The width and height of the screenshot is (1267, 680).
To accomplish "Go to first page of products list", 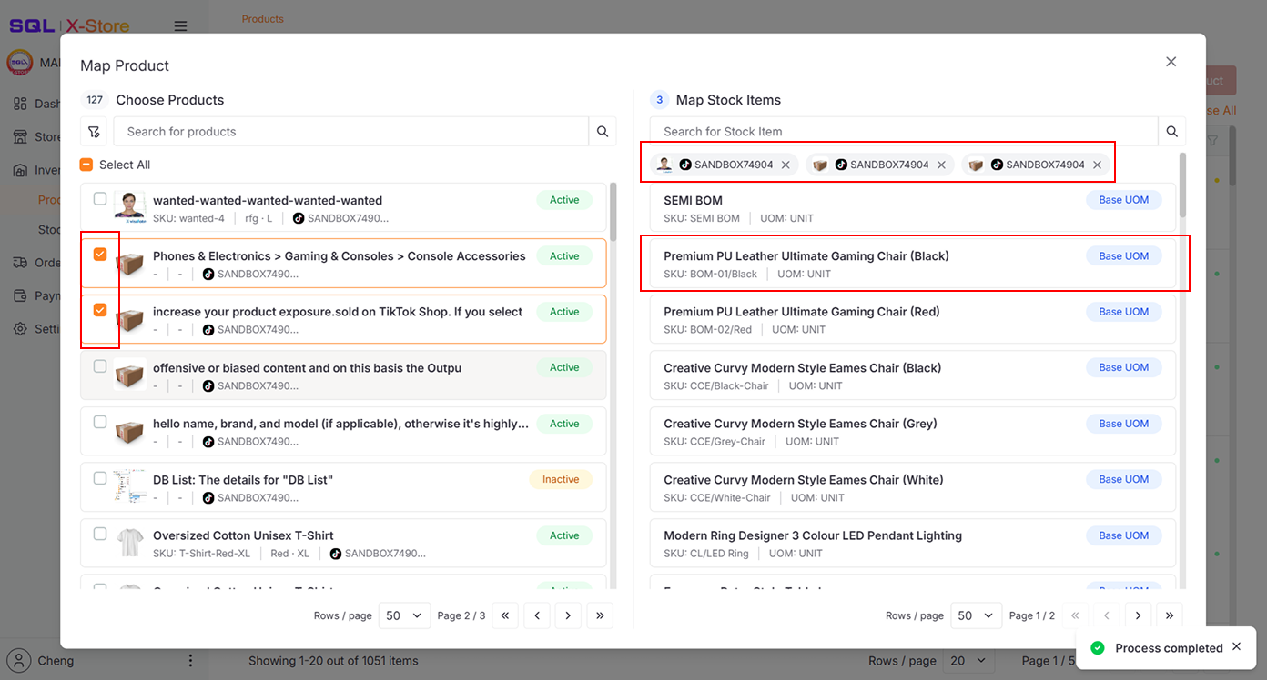I will (504, 615).
